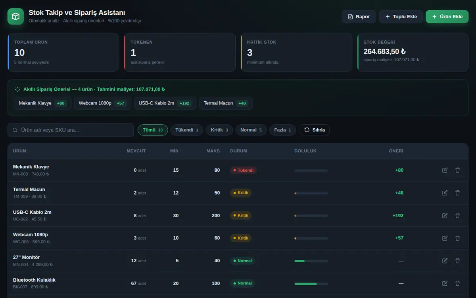476x298 pixels.
Task: Click the Toplam Ürün summary card
Action: pyautogui.click(x=63, y=52)
